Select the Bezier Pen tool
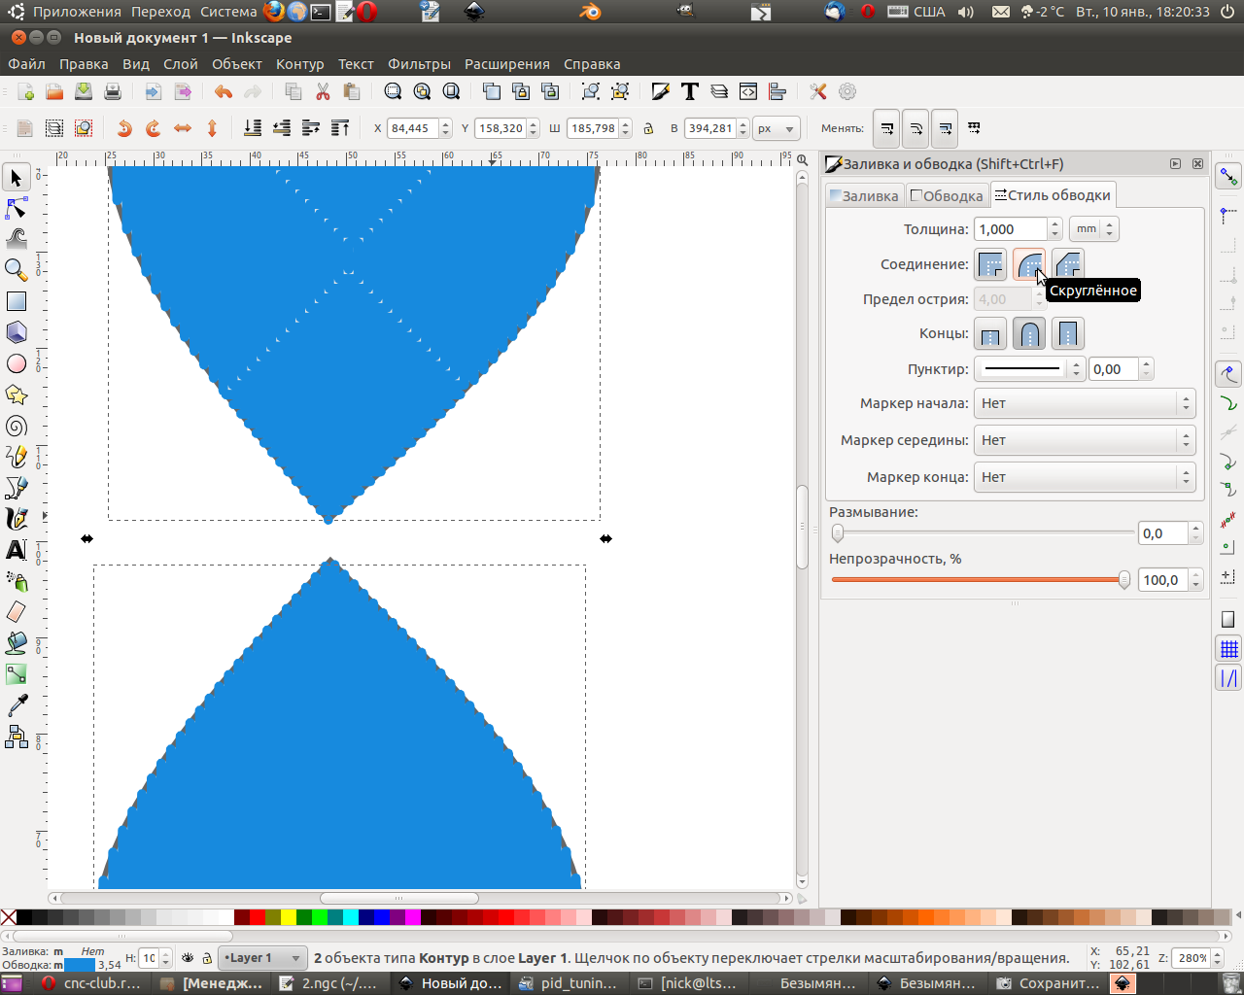 coord(17,488)
